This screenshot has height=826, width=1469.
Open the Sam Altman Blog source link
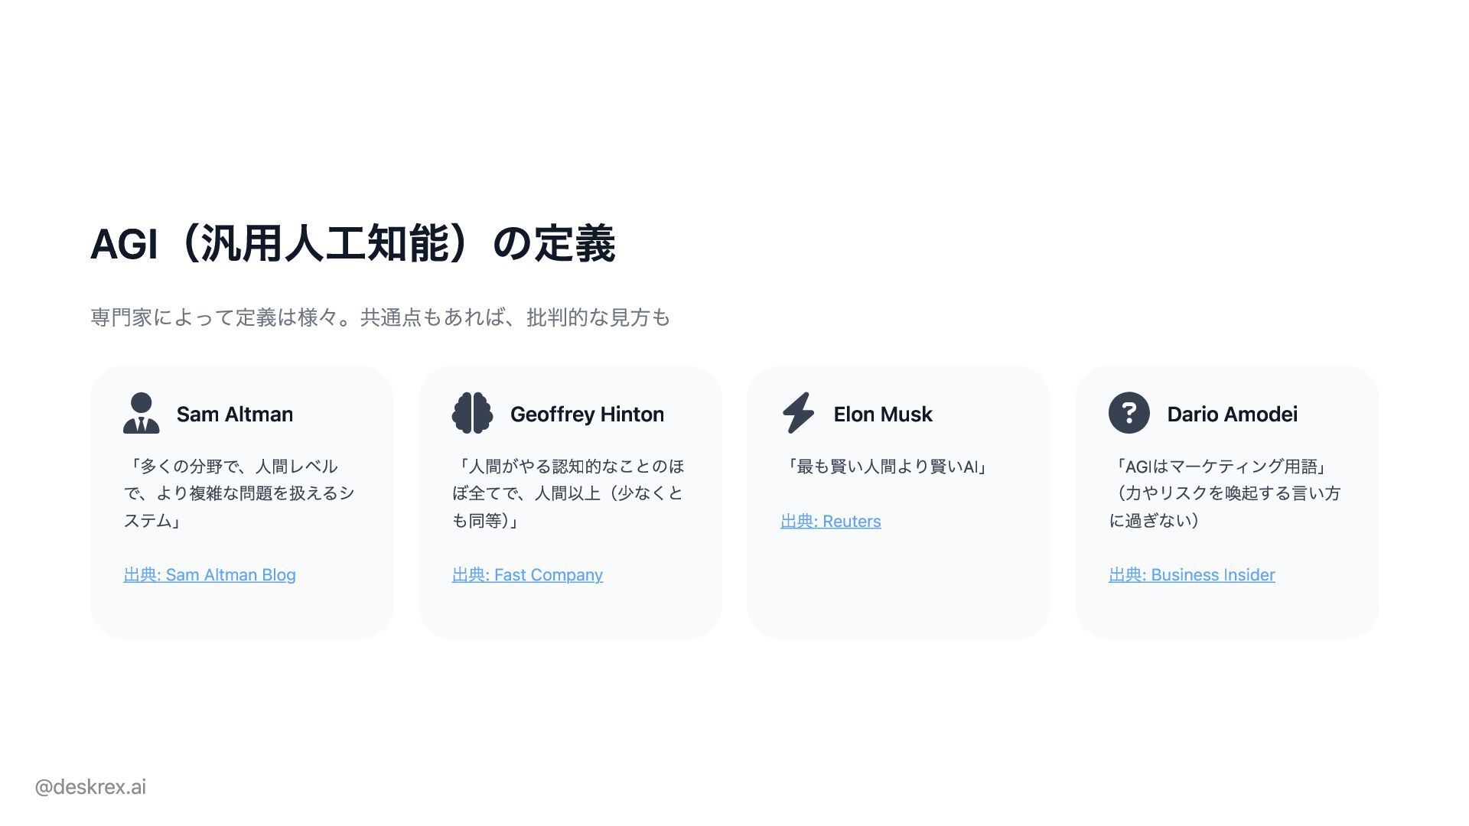click(x=210, y=575)
